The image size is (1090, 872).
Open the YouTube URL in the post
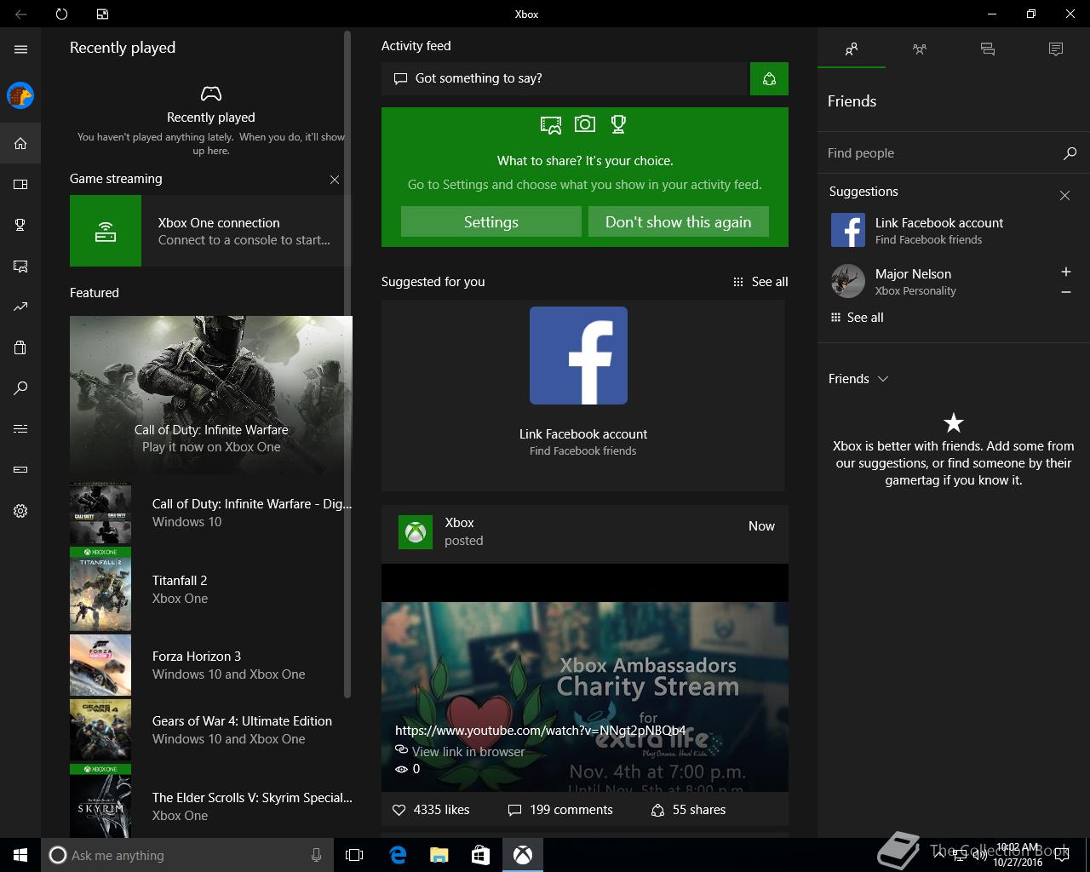click(541, 731)
